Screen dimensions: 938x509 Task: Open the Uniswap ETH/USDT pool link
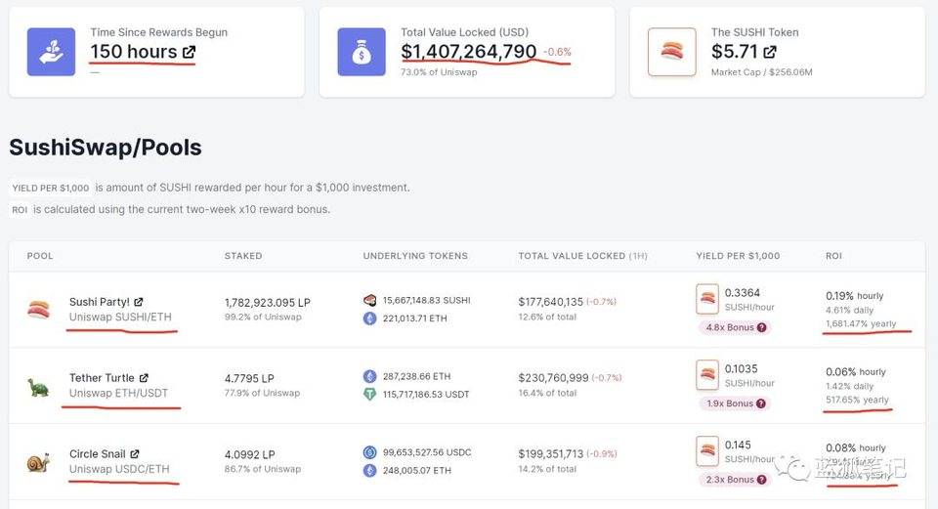click(x=118, y=394)
